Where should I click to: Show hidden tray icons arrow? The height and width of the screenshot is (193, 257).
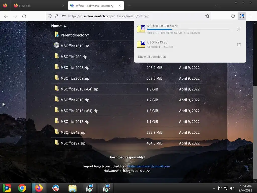[x=214, y=188]
